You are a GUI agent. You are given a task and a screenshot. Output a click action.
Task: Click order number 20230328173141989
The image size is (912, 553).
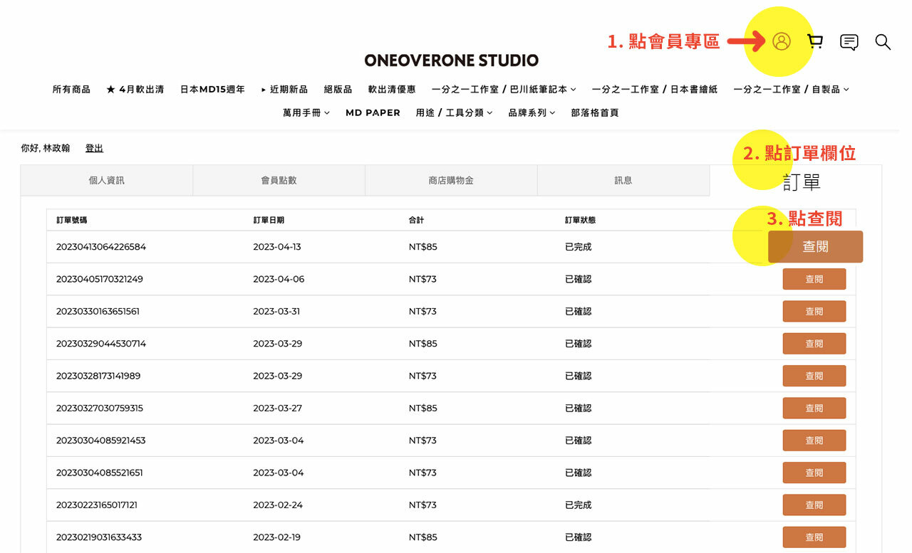tap(98, 376)
